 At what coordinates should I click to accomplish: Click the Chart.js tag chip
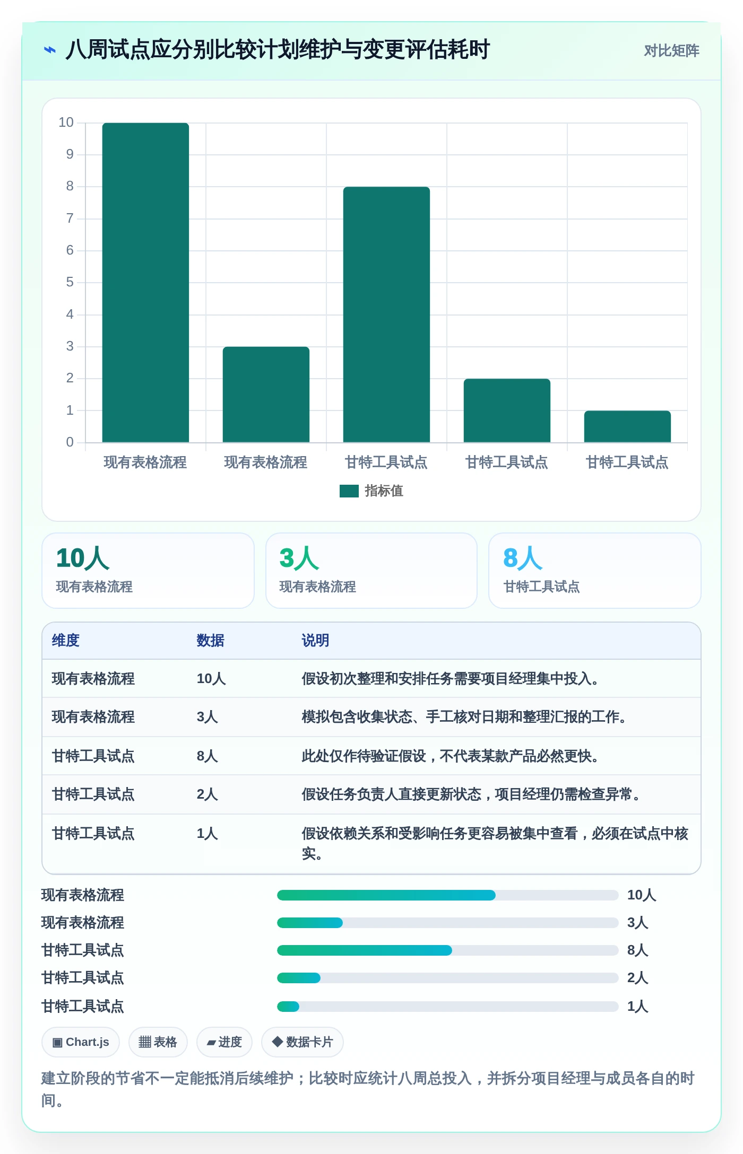(81, 1042)
